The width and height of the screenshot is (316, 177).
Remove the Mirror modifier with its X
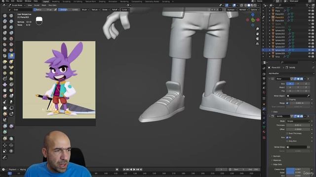[309, 79]
